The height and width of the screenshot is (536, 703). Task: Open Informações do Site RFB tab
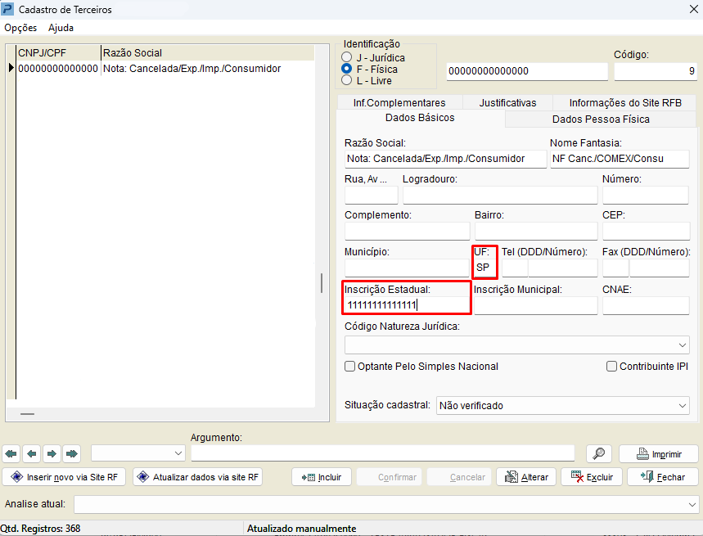[625, 102]
